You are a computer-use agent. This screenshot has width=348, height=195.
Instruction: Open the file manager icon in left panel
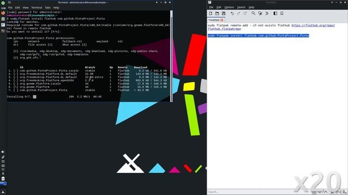click(x=3, y=19)
